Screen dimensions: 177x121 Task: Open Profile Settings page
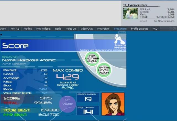tap(140, 29)
